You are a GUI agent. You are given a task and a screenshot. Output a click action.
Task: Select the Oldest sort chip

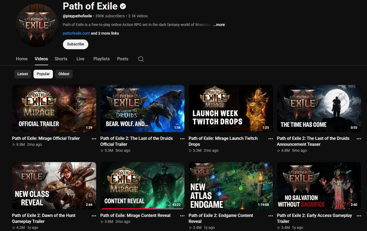64,74
